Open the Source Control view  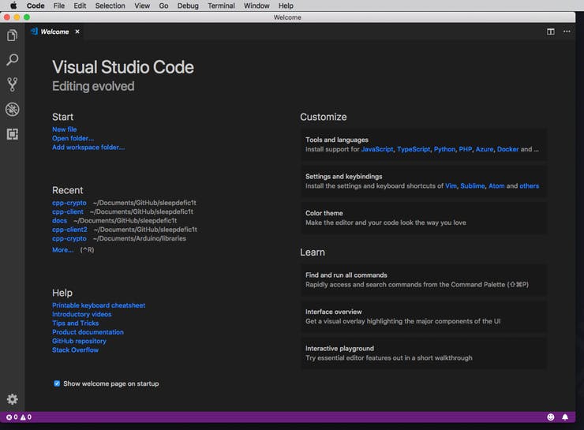pyautogui.click(x=12, y=84)
